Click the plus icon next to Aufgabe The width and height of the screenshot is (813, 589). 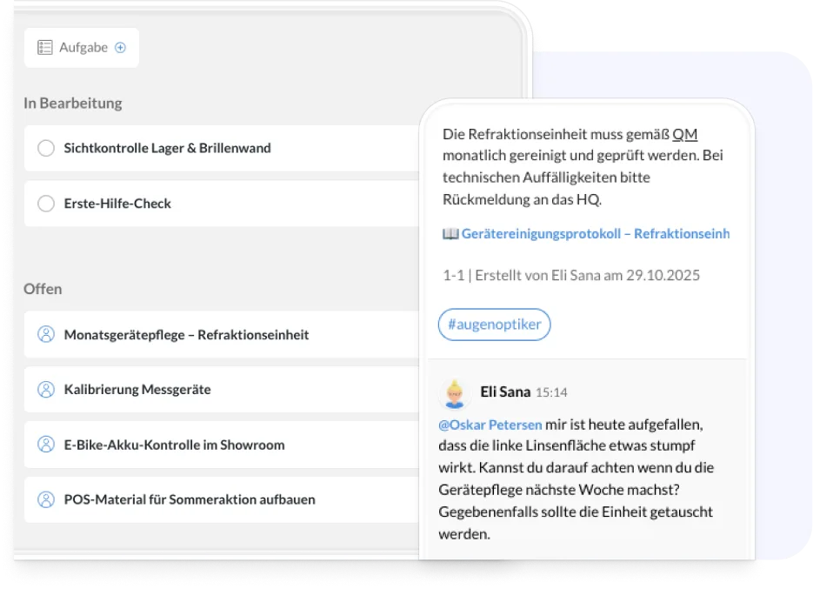point(120,48)
